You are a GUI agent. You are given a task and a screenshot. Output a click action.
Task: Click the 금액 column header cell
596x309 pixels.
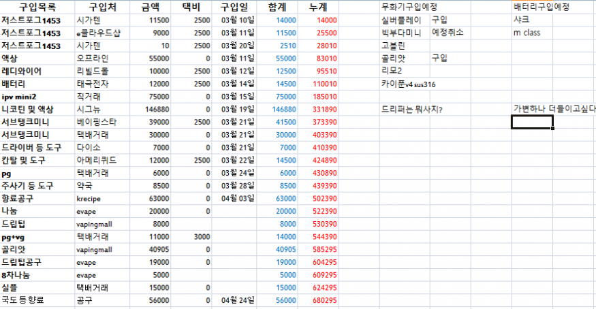click(x=150, y=7)
